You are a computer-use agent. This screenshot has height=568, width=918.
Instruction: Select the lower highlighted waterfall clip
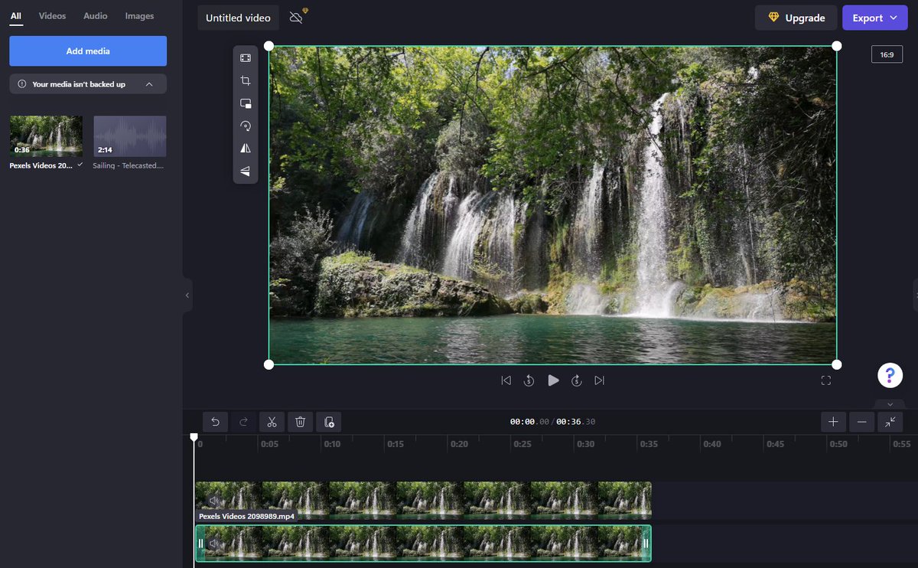pyautogui.click(x=423, y=544)
